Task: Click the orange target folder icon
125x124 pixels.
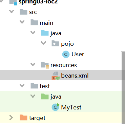Action: [23, 118]
